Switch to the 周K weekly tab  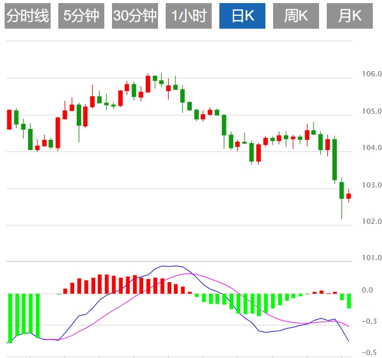[x=296, y=16]
